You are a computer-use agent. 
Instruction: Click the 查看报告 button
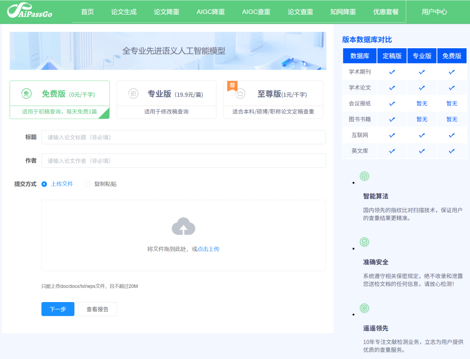pyautogui.click(x=97, y=309)
